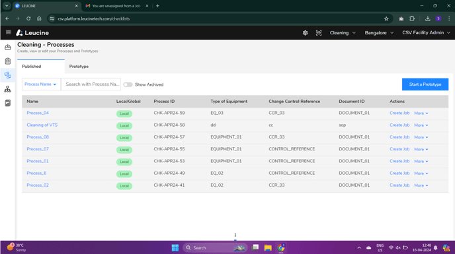Expand More menu for Process_07
This screenshot has height=254, width=455.
tap(421, 149)
